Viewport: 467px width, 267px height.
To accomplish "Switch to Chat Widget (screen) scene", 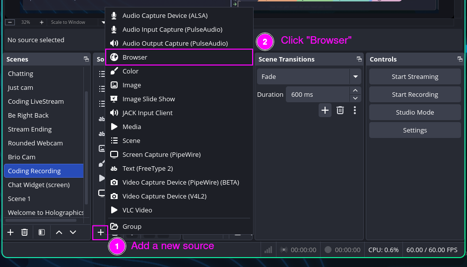I will pos(44,185).
